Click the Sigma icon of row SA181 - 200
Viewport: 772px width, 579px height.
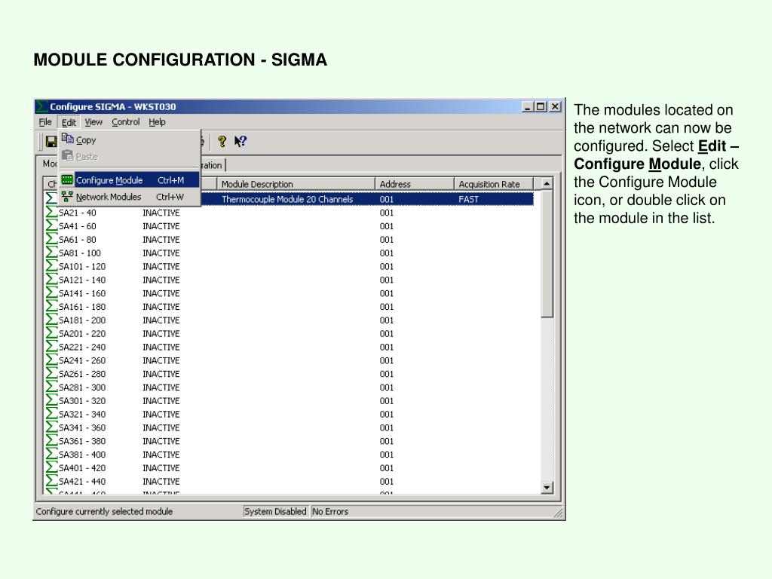(52, 320)
